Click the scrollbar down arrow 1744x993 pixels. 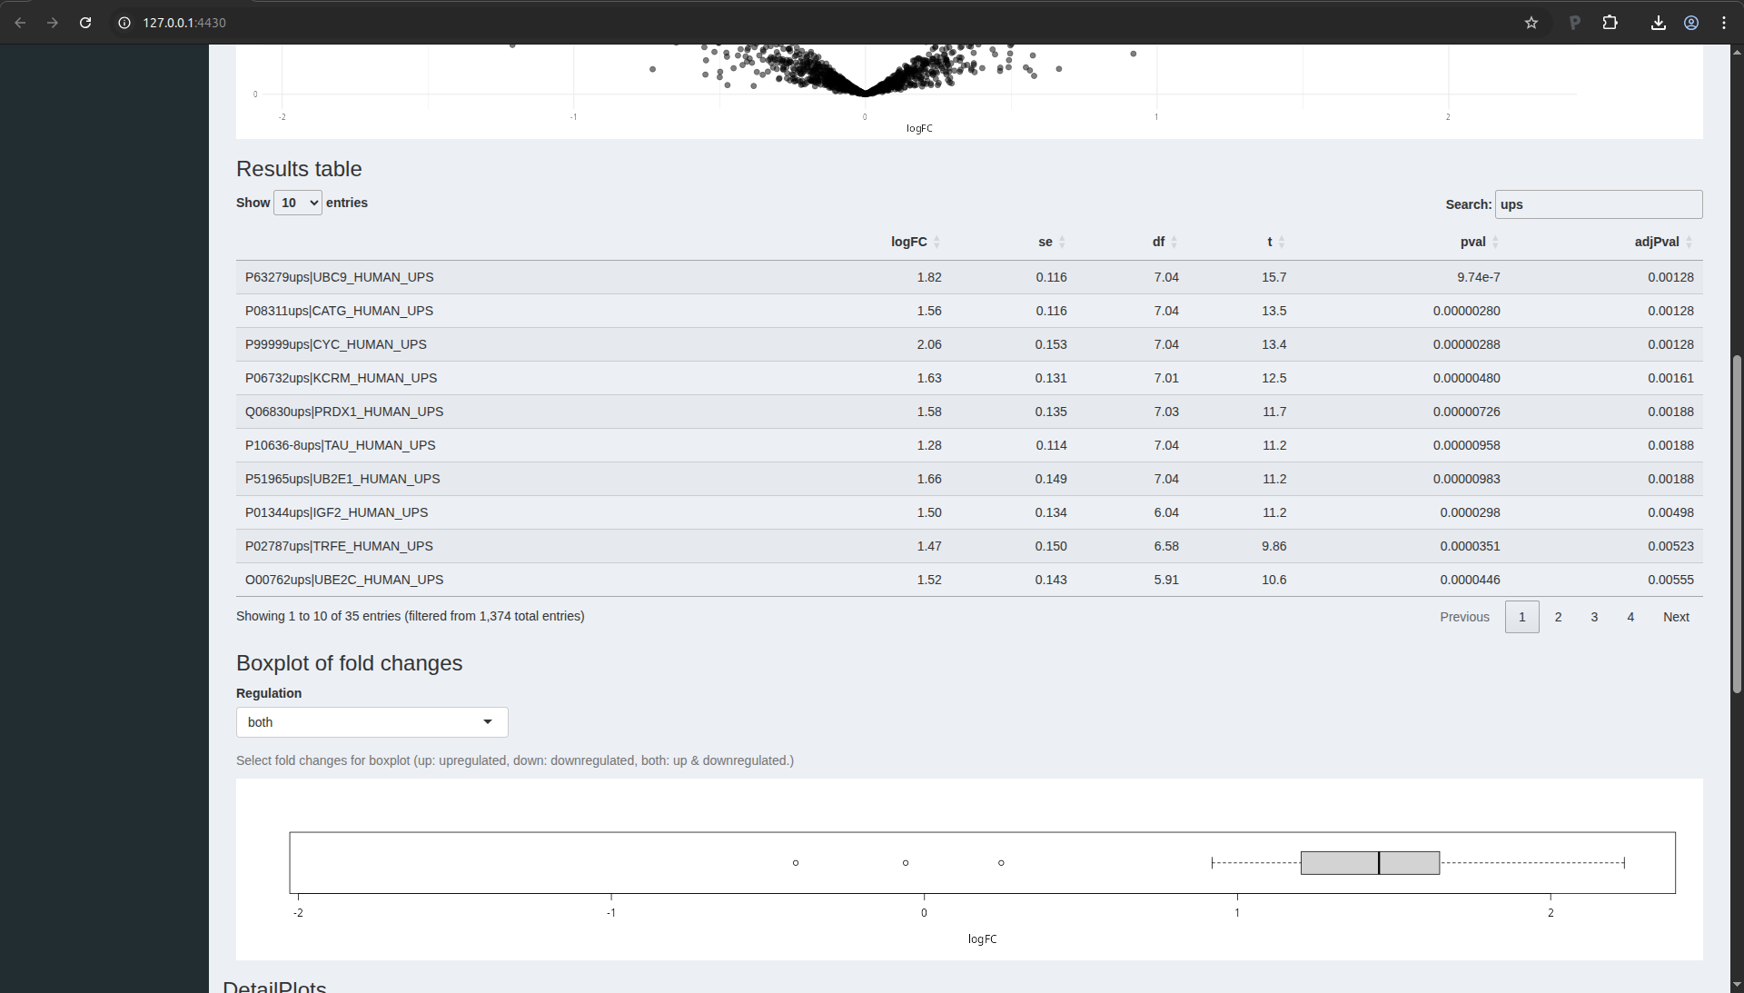[1737, 984]
